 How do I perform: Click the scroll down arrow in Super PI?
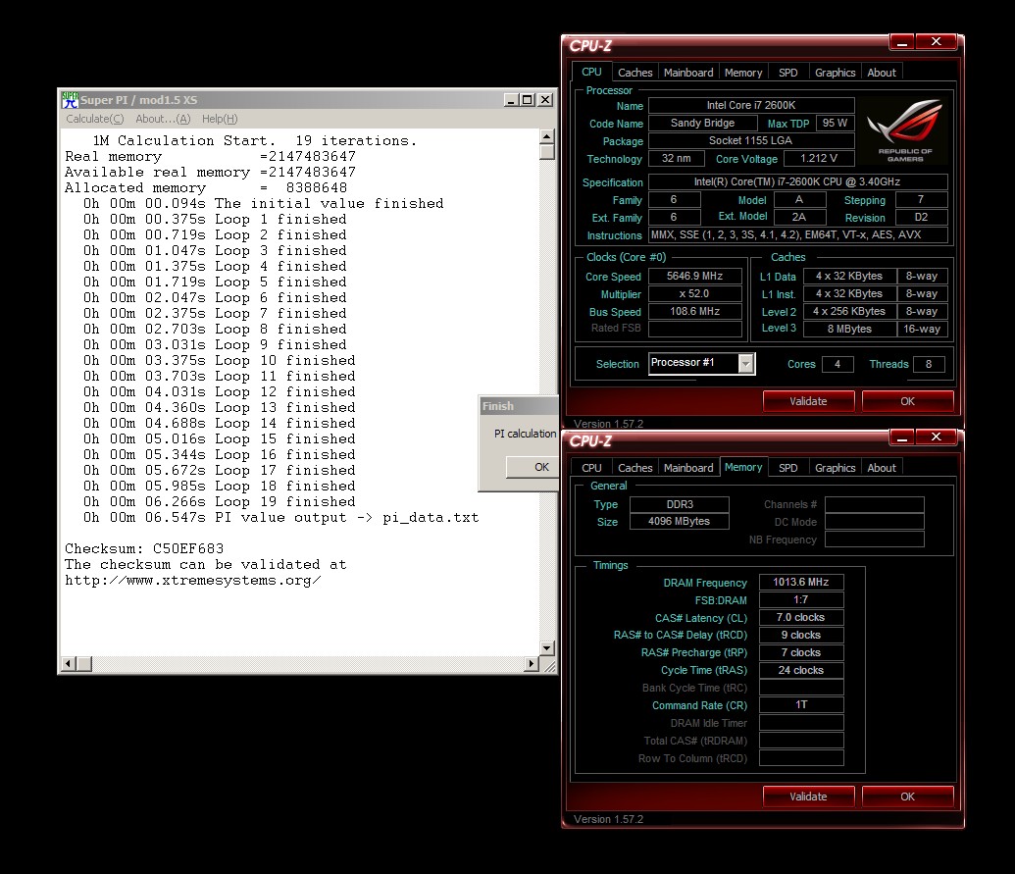pos(547,648)
